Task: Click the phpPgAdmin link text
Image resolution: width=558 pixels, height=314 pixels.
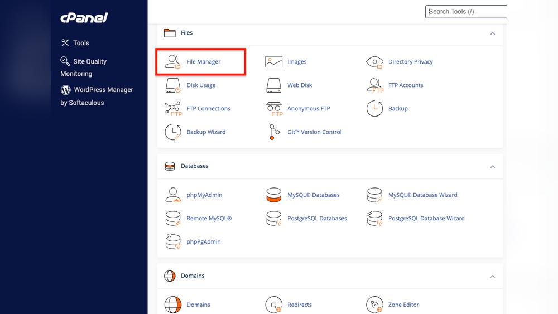Action: pyautogui.click(x=204, y=242)
